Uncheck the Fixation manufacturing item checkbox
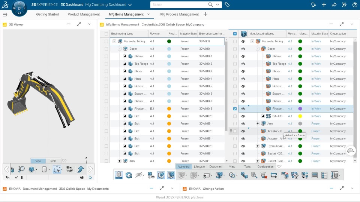 [235, 109]
